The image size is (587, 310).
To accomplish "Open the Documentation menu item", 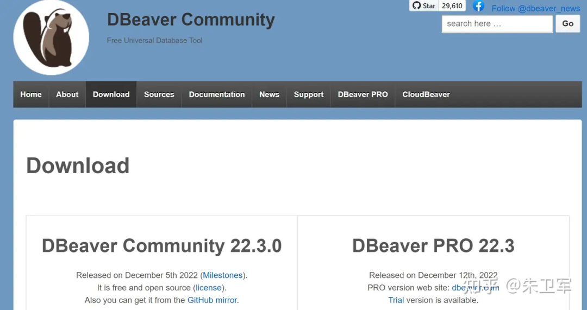I will point(217,94).
